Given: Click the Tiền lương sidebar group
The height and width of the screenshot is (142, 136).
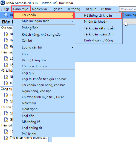Looking at the screenshot, I should pos(7,125).
